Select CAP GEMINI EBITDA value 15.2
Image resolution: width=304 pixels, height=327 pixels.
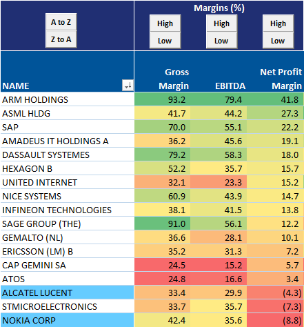[x=219, y=265]
